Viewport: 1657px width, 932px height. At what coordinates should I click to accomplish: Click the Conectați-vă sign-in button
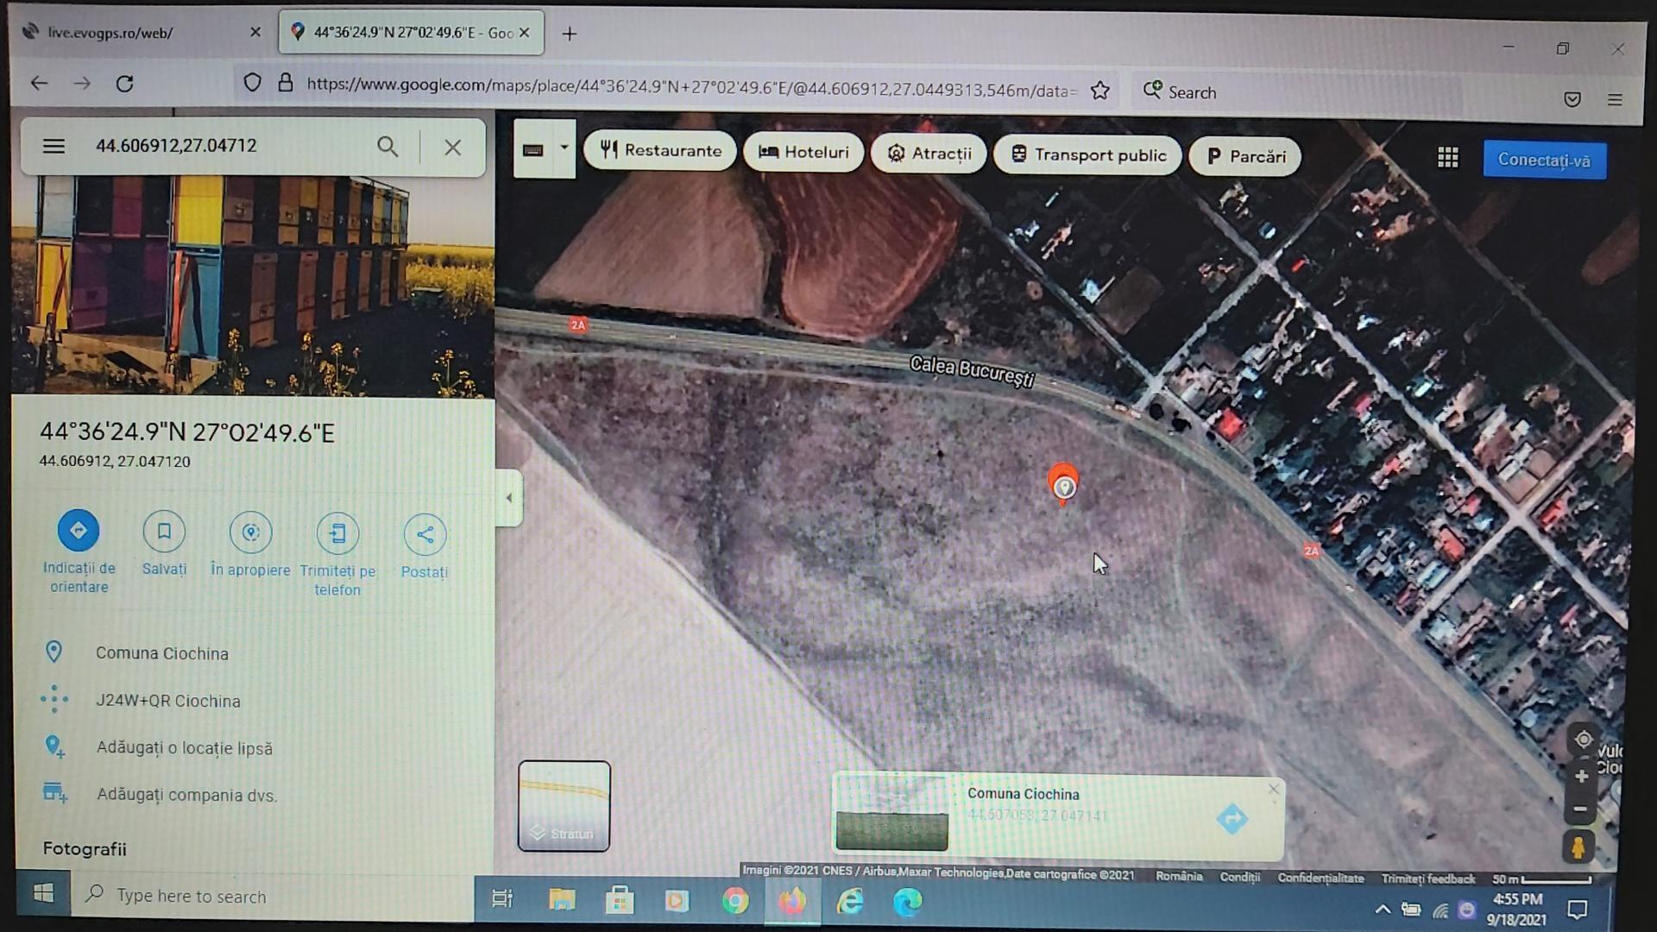click(1544, 161)
